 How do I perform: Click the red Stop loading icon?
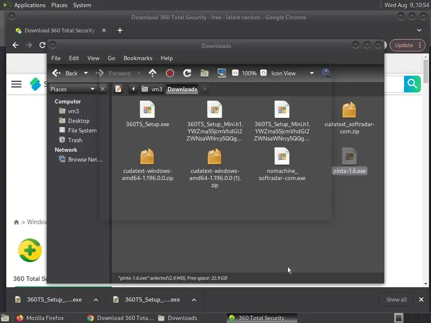[x=170, y=73]
